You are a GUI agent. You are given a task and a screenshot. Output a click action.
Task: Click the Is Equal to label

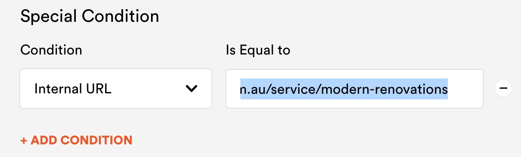(x=258, y=50)
